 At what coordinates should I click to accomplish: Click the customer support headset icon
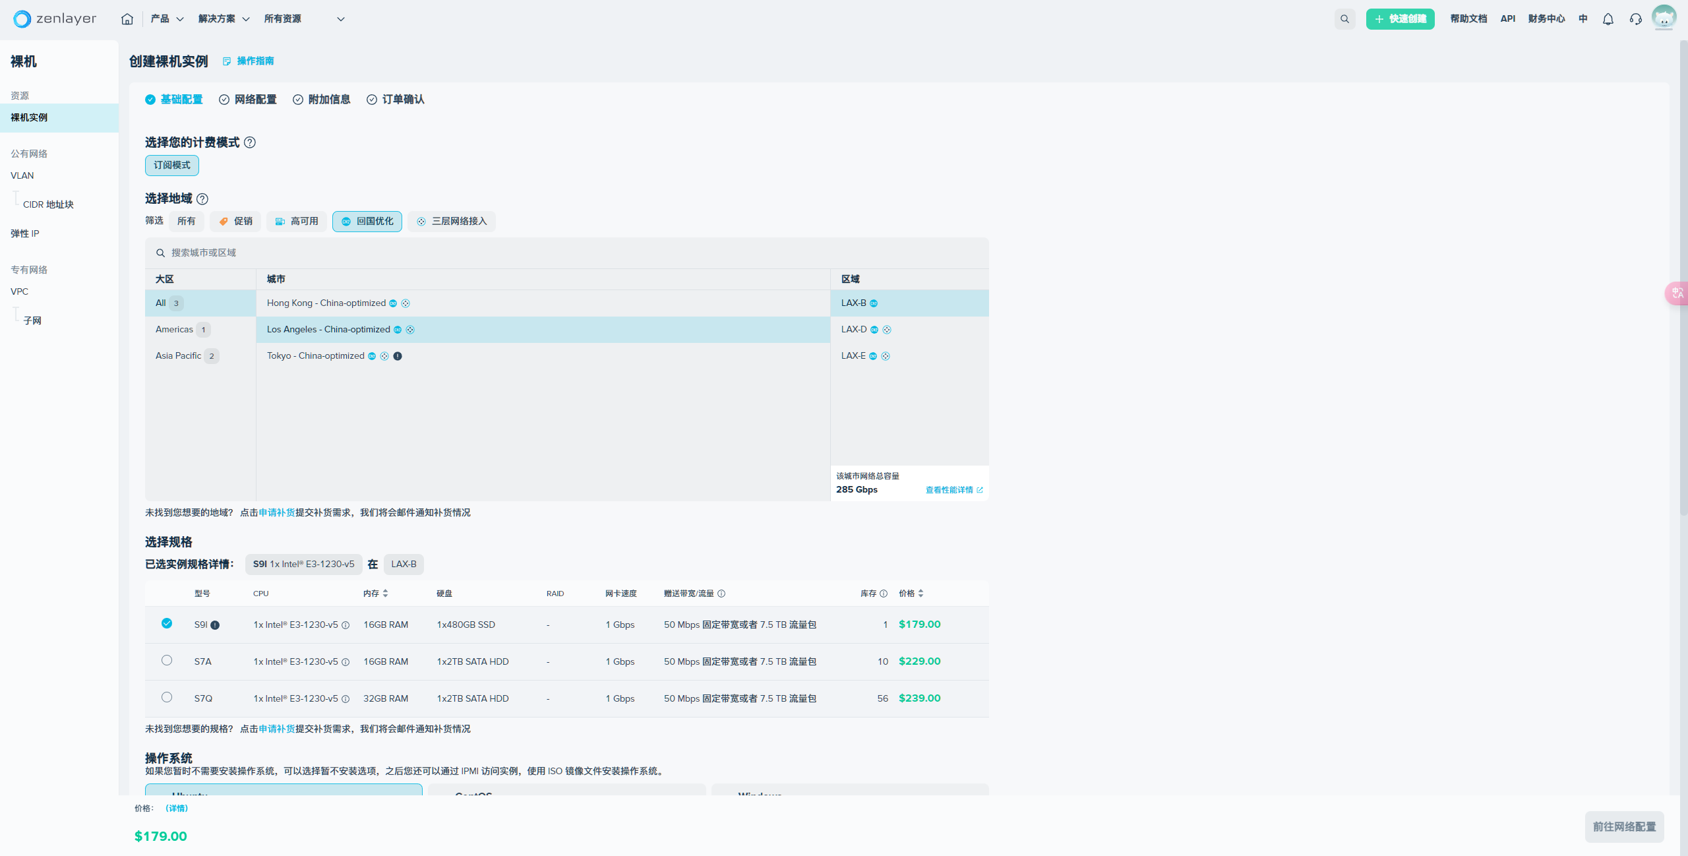click(x=1635, y=19)
